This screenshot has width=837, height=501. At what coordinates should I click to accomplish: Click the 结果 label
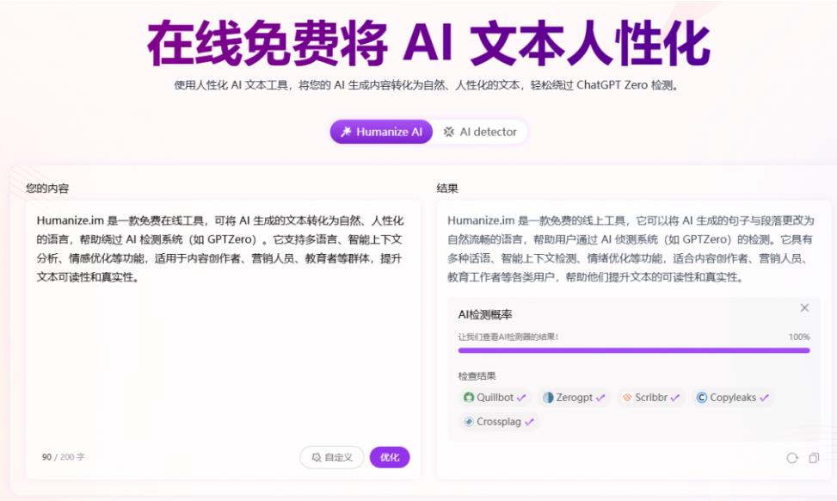[x=447, y=188]
